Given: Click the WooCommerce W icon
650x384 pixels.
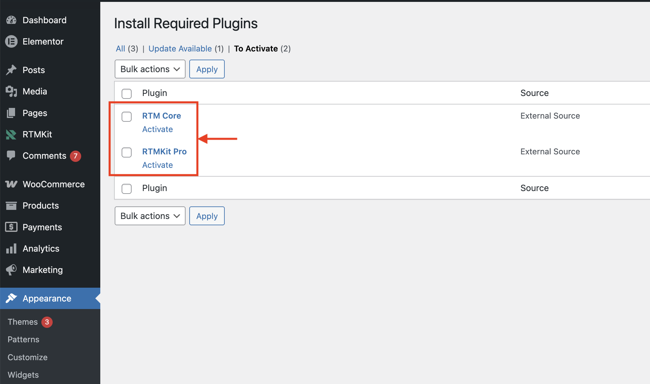Looking at the screenshot, I should point(11,184).
